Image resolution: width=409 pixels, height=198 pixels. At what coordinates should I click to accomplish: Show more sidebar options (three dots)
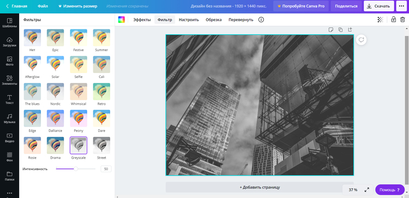[x=9, y=193]
